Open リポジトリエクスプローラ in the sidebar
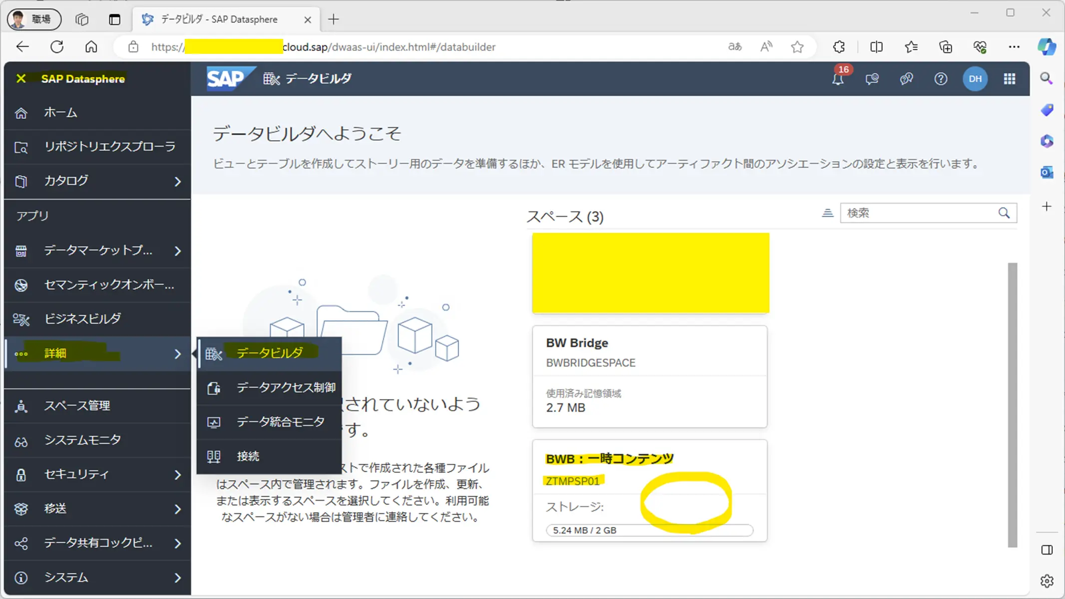Image resolution: width=1065 pixels, height=599 pixels. [x=97, y=147]
